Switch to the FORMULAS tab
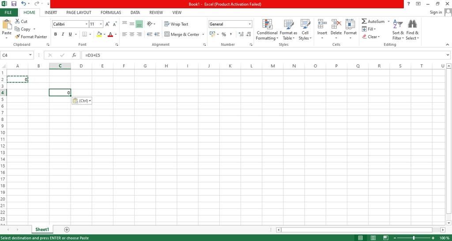452x241 pixels. (x=111, y=13)
